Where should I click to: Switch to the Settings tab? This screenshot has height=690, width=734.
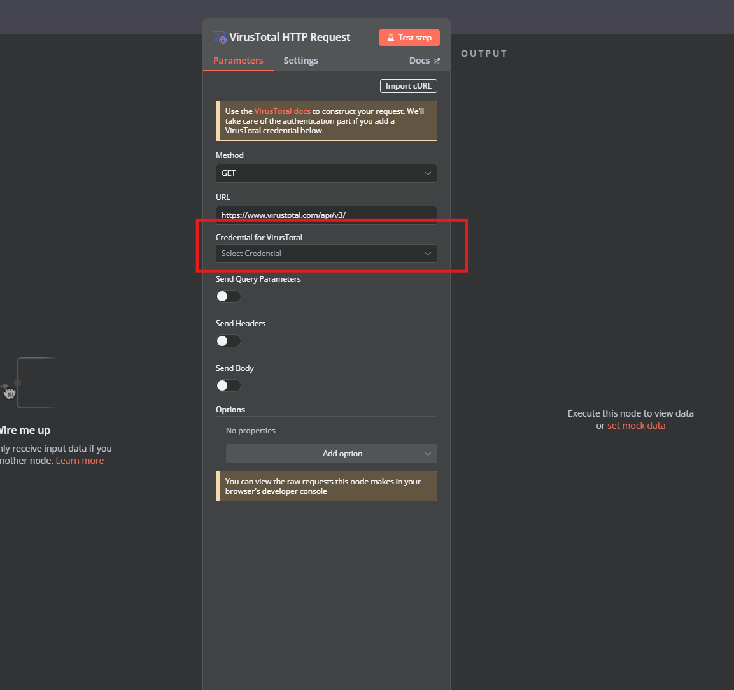pyautogui.click(x=301, y=61)
